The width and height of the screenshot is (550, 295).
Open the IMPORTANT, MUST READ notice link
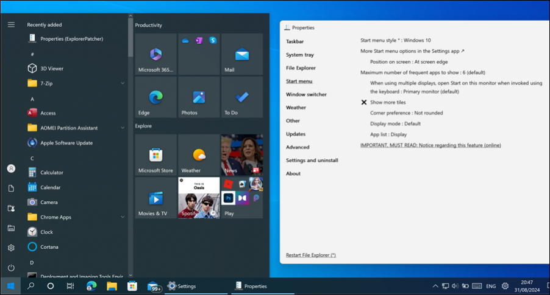point(430,145)
